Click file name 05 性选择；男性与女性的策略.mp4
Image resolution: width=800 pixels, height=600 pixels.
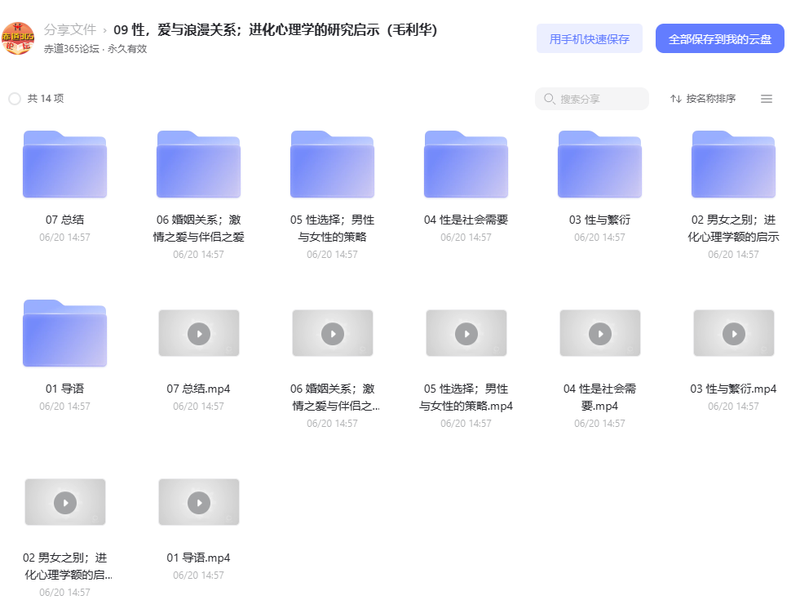point(466,398)
